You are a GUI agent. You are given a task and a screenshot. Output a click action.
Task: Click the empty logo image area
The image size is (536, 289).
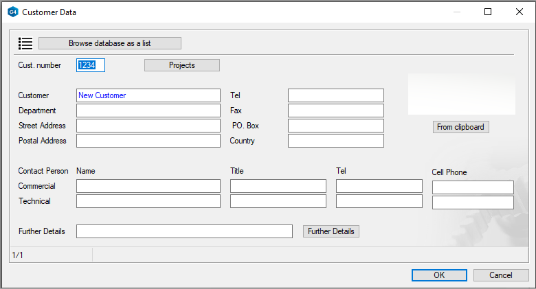click(461, 94)
